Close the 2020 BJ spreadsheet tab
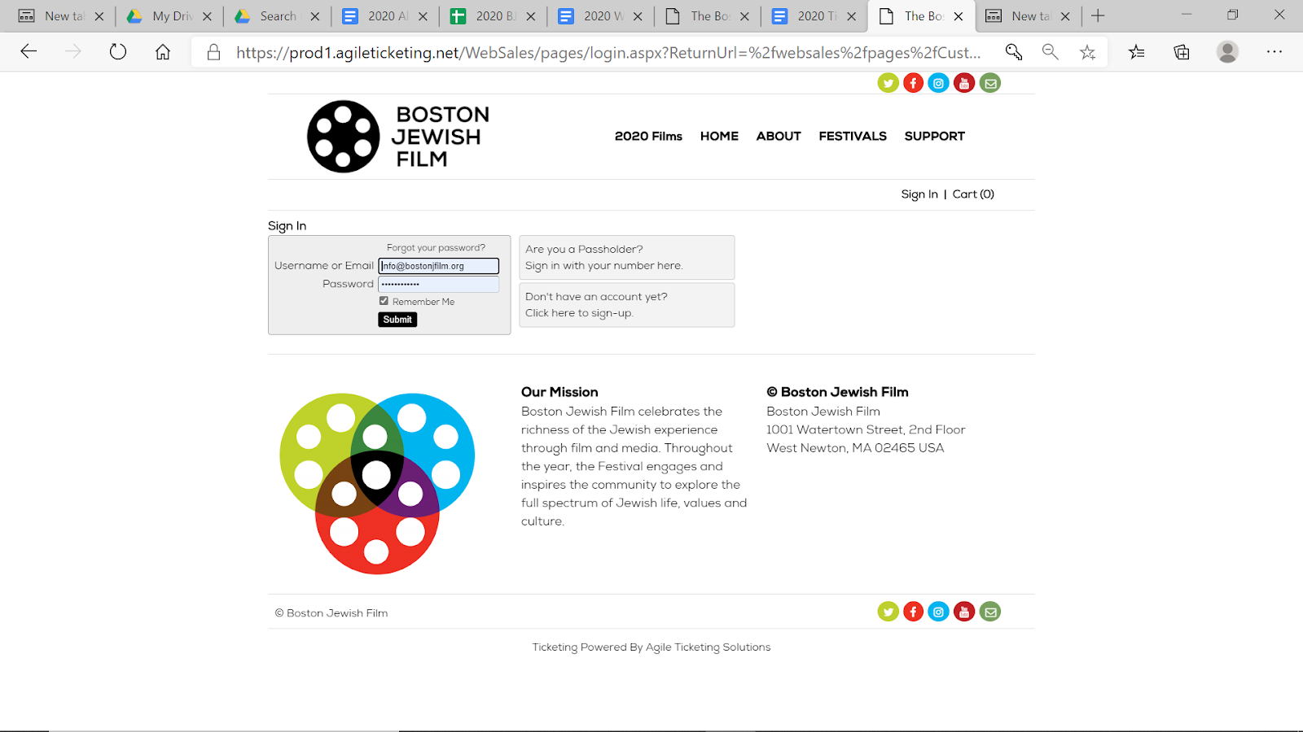Screen dimensions: 1303x732 click(531, 16)
